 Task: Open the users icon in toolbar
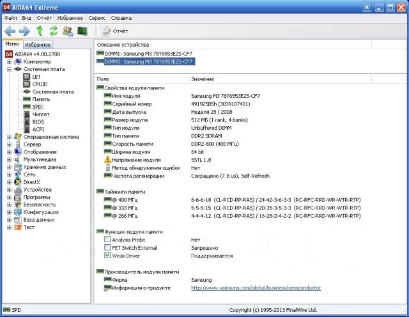[x=68, y=31]
